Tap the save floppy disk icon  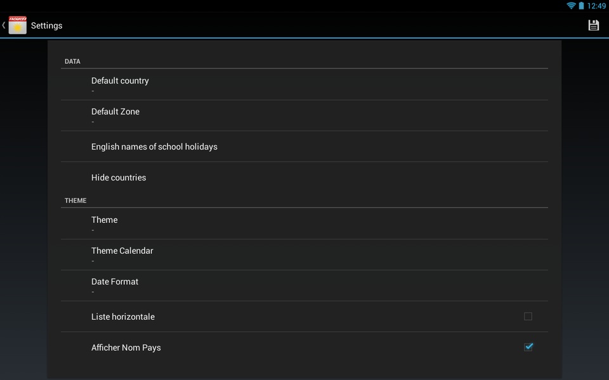(593, 25)
